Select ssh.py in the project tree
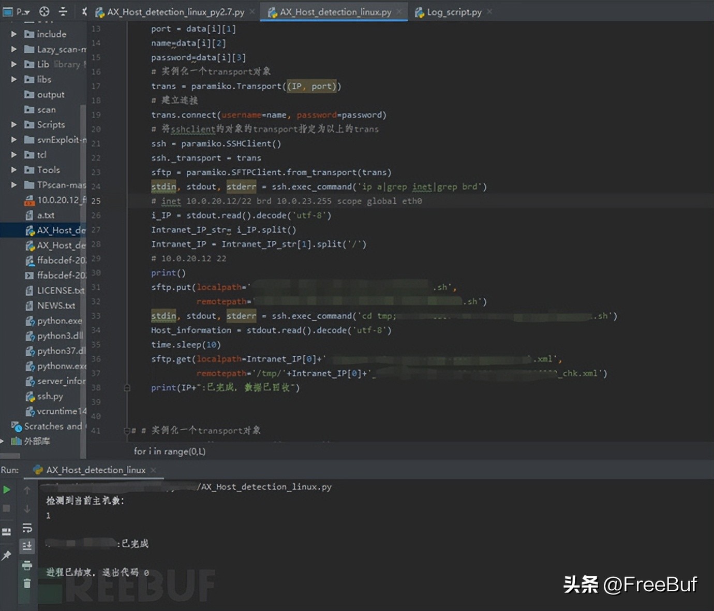 click(x=50, y=396)
